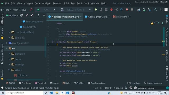Image resolution: width=169 pixels, height=95 pixels.
Task: Open Visual Studio Code from taskbar
Action: (51, 93)
